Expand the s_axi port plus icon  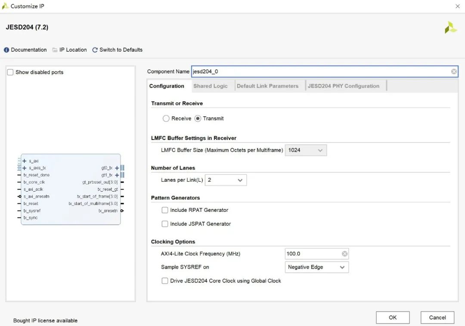coord(25,161)
